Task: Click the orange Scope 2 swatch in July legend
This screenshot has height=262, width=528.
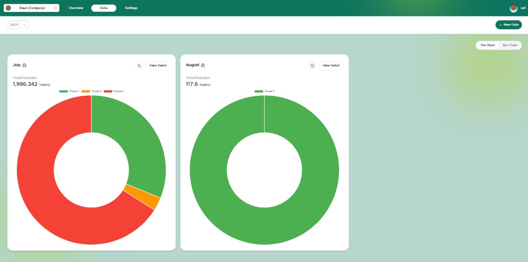Action: pyautogui.click(x=86, y=91)
